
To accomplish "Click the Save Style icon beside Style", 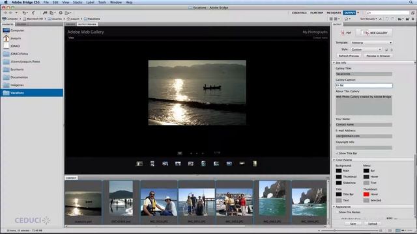I will pyautogui.click(x=386, y=49).
